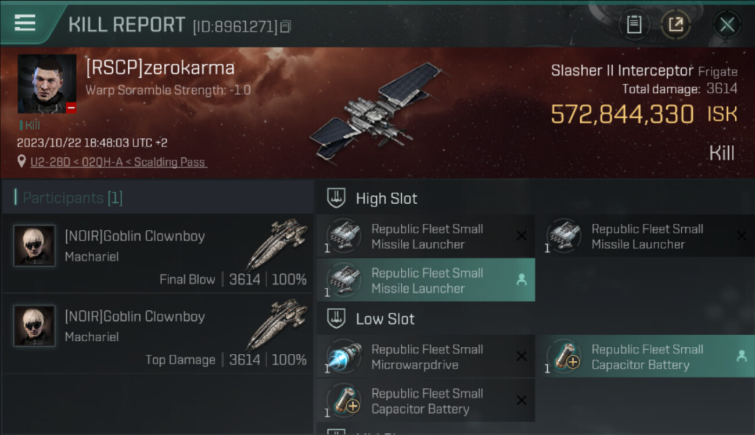This screenshot has height=435, width=755.
Task: Select the highlighted dropped Small Capacitor Battery
Action: (646, 357)
